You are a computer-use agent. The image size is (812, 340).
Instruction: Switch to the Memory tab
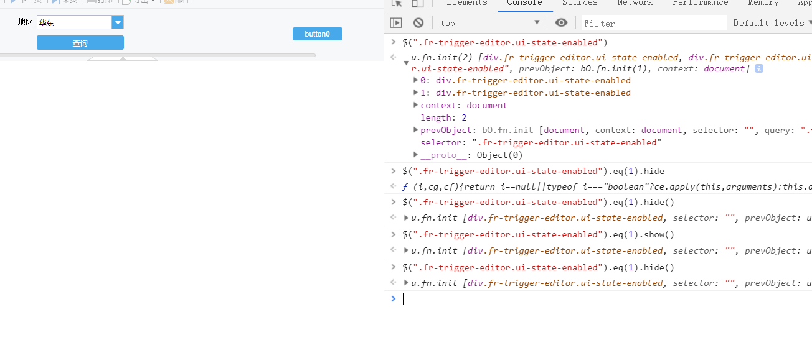[763, 3]
